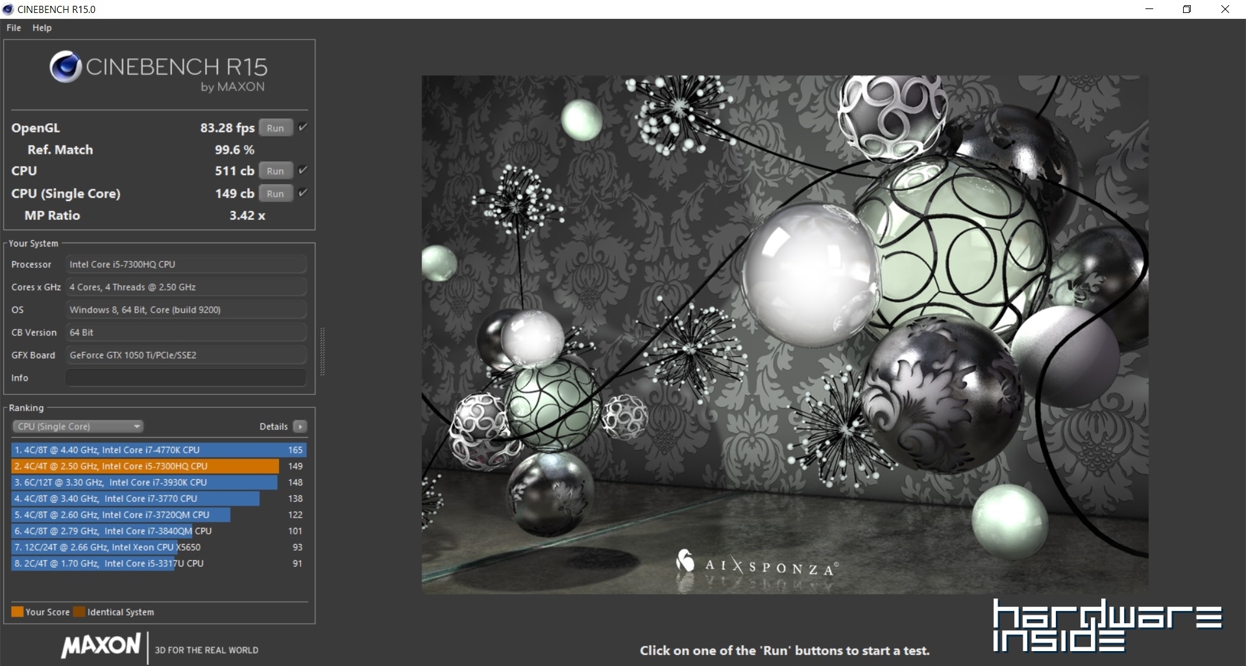Screen dimensions: 1246x666
Task: Click the Processor field Intel Core i5-7300HQ
Action: pyautogui.click(x=186, y=264)
